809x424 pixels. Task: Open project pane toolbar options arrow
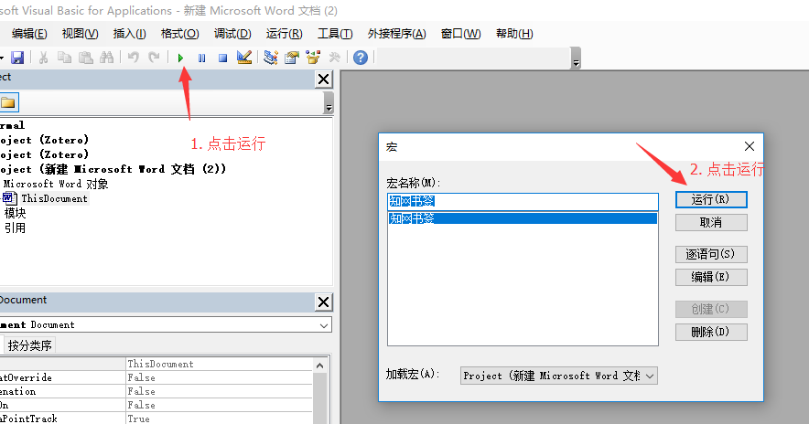click(x=329, y=103)
